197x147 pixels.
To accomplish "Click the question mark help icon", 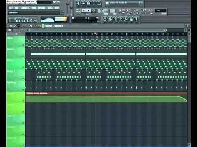I will tap(136, 20).
